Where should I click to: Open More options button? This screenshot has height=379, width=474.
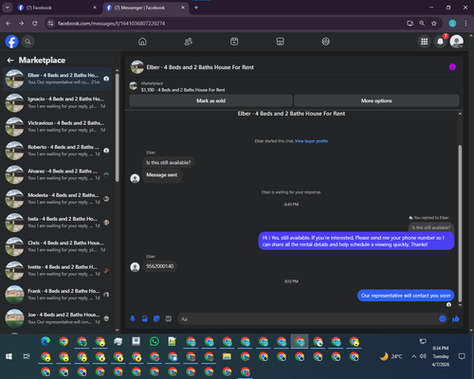pyautogui.click(x=376, y=100)
